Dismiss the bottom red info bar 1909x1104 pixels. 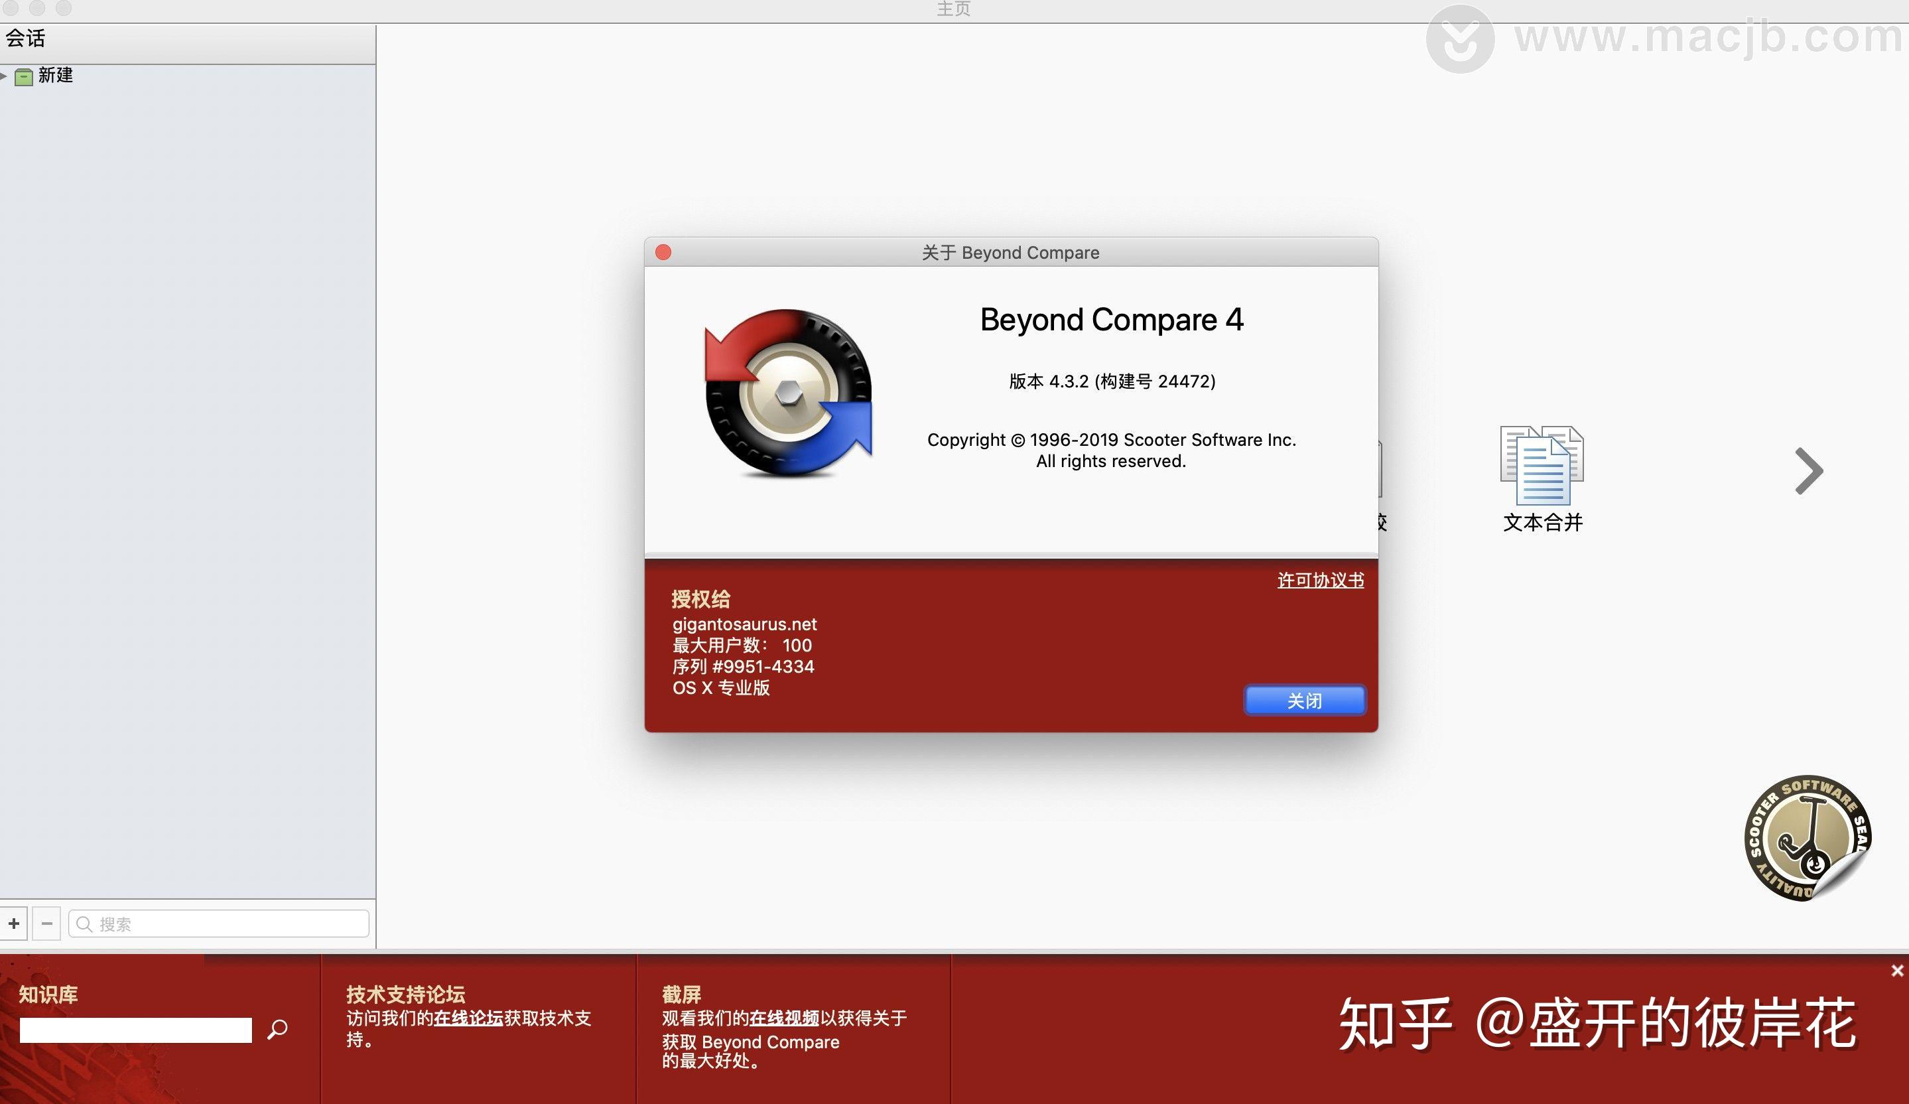point(1897,970)
